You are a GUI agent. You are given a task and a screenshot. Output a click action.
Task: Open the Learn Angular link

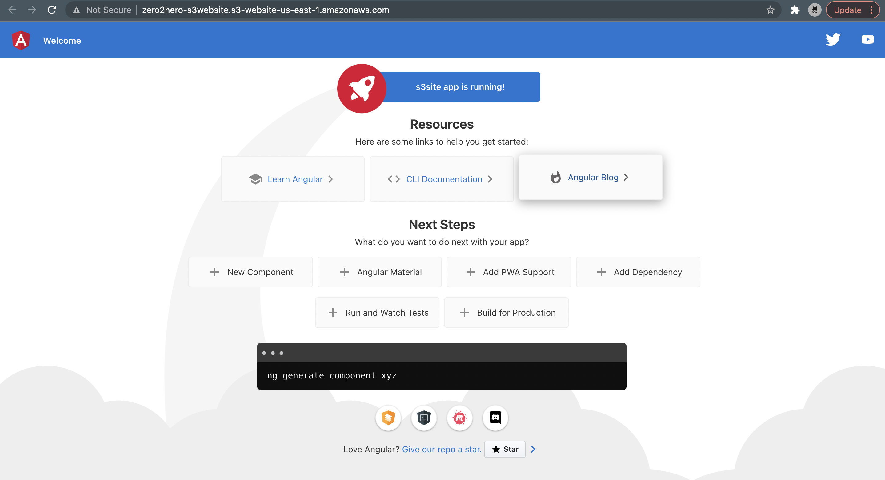tap(295, 179)
